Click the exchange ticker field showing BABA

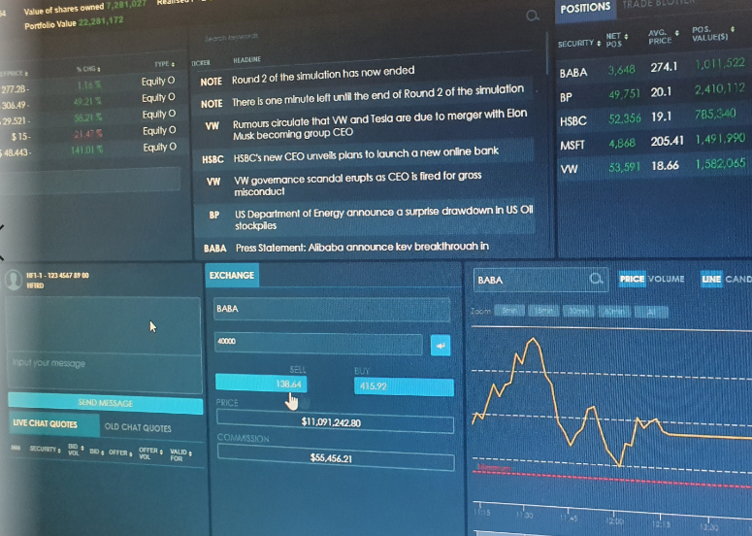pos(332,309)
